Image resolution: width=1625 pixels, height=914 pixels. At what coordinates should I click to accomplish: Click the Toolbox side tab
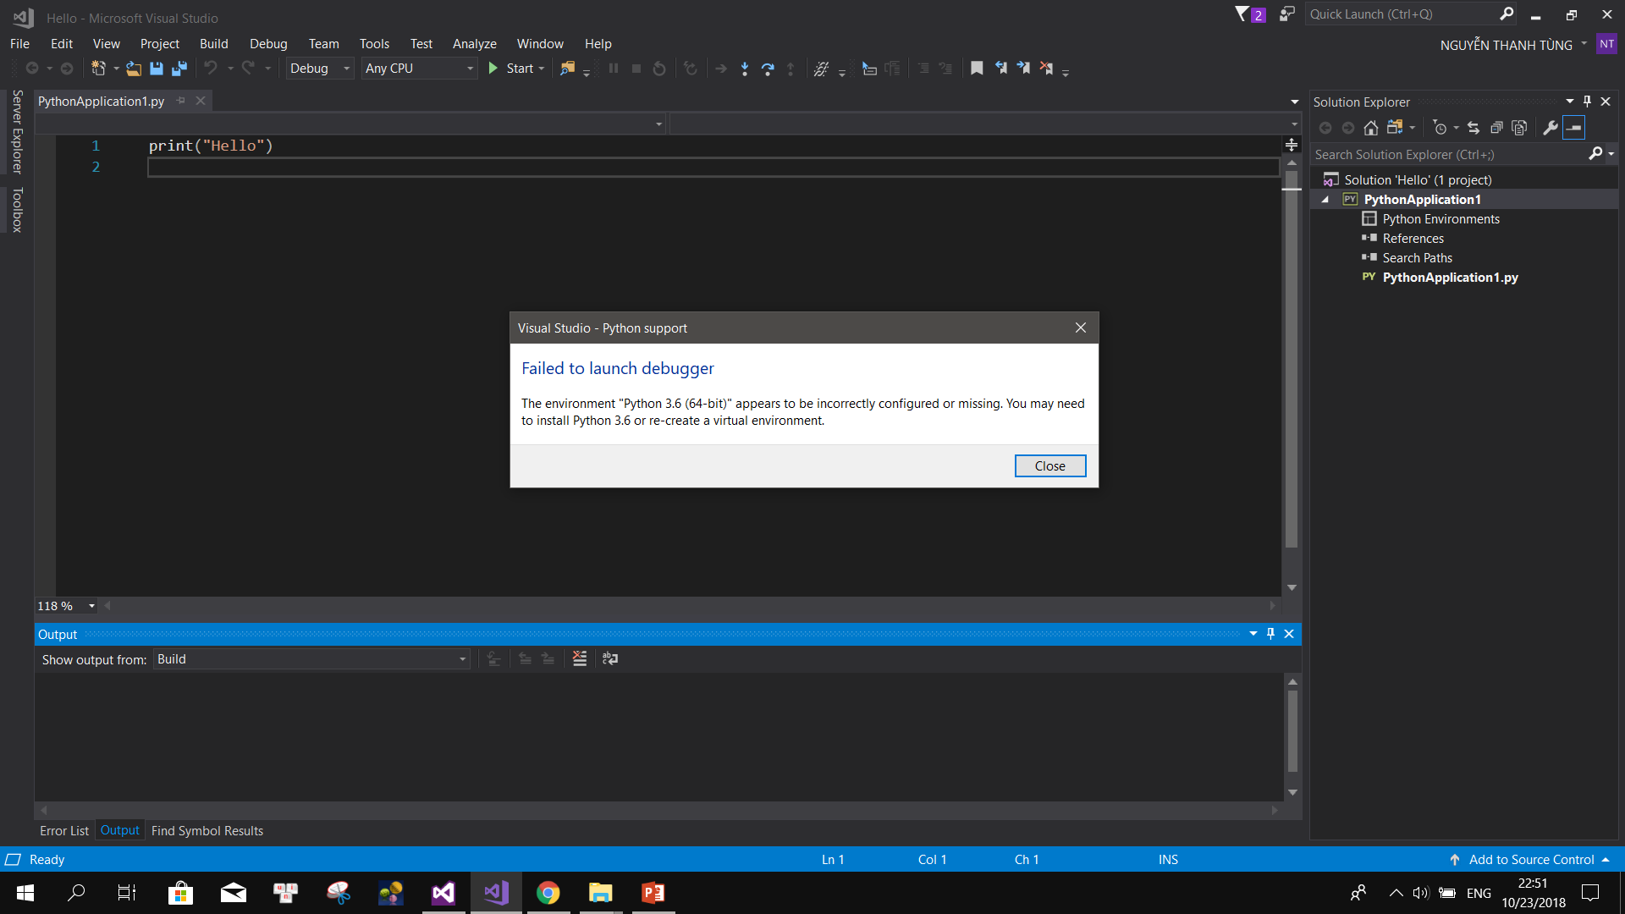17,210
